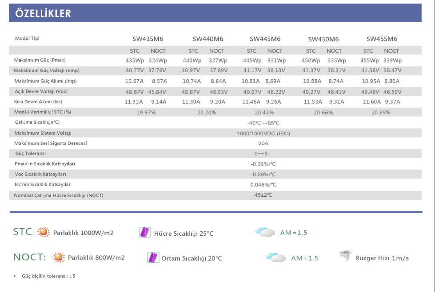
Task: Click the 10.67A current value
Action: (134, 82)
